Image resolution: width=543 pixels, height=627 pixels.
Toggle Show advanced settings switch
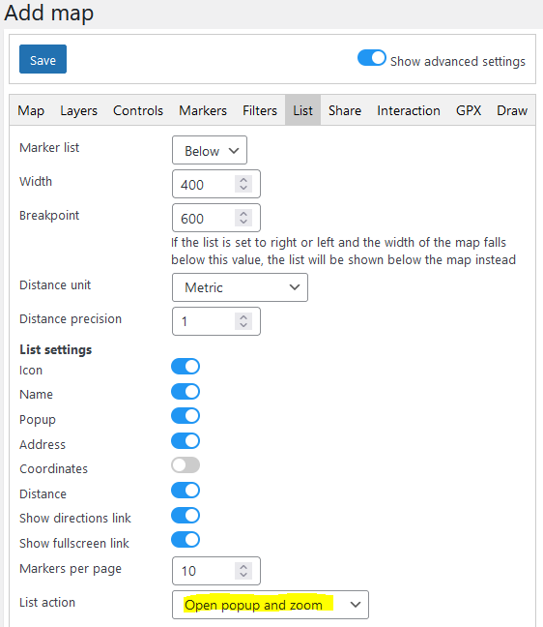pos(371,58)
